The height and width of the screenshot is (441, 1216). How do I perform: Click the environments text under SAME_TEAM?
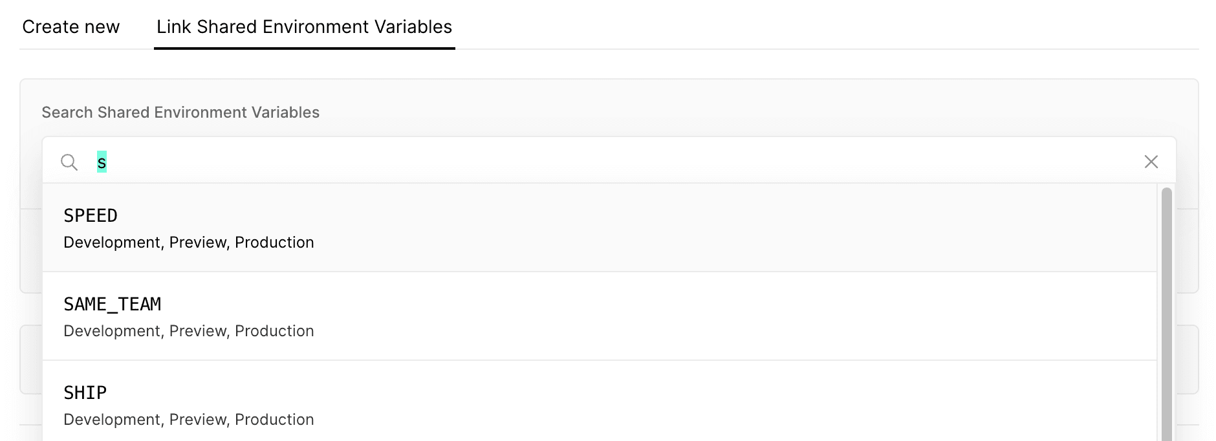(189, 331)
